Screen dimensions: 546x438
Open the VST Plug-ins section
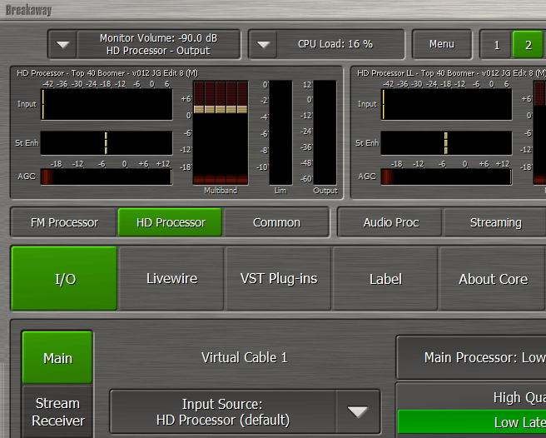point(279,278)
